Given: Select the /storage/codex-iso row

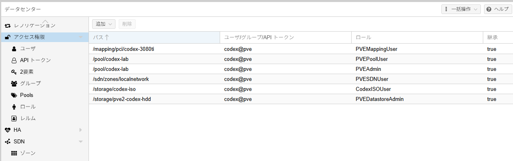Looking at the screenshot, I should coord(301,89).
